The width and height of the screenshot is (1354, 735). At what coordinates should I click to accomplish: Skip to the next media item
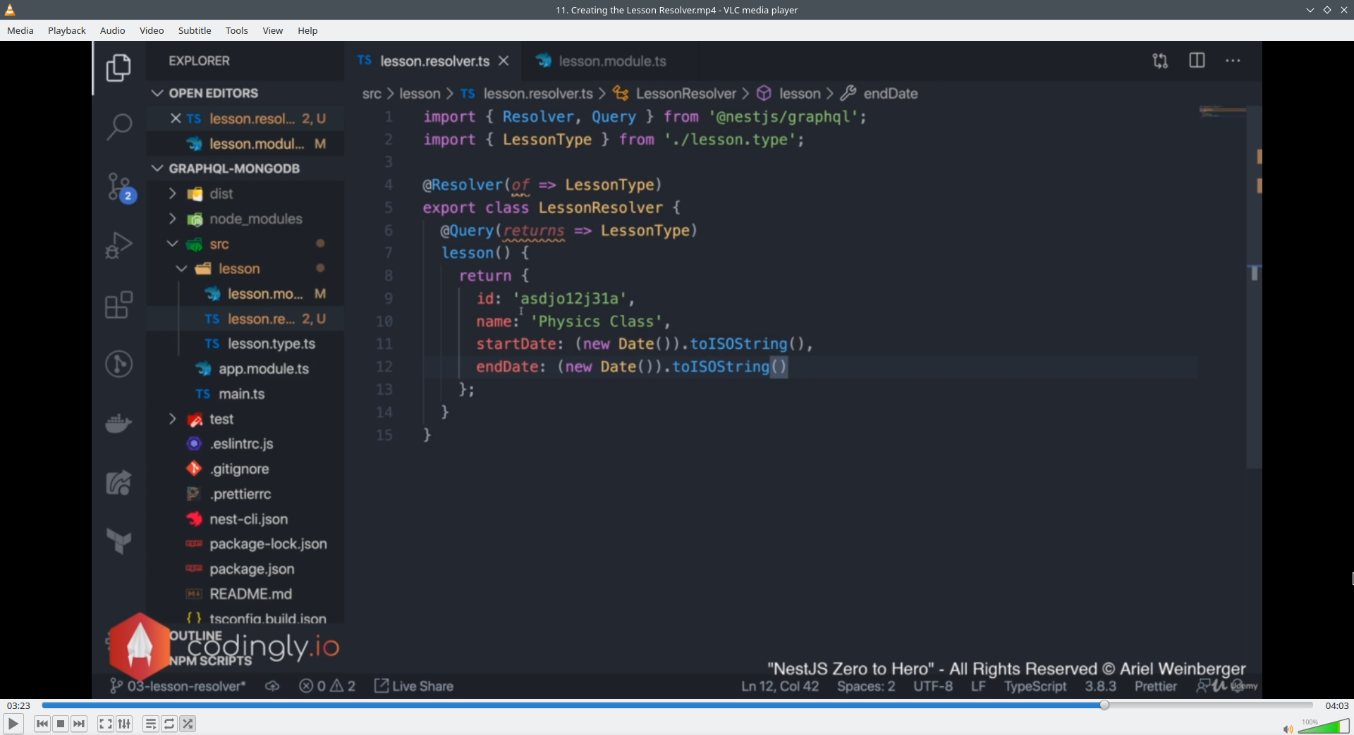tap(79, 724)
